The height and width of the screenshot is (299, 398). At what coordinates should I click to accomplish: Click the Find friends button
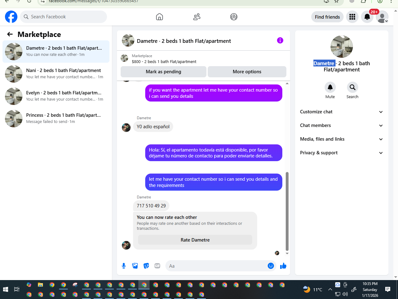tap(327, 17)
